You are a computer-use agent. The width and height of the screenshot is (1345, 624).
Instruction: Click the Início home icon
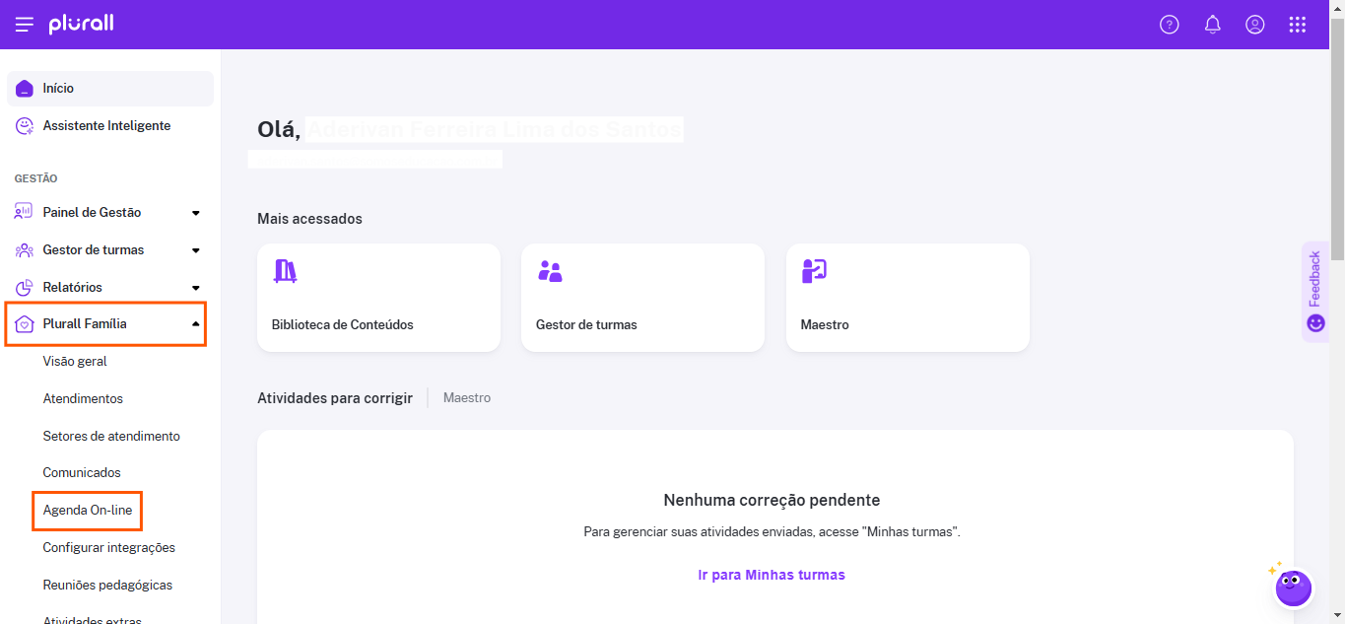click(x=25, y=89)
